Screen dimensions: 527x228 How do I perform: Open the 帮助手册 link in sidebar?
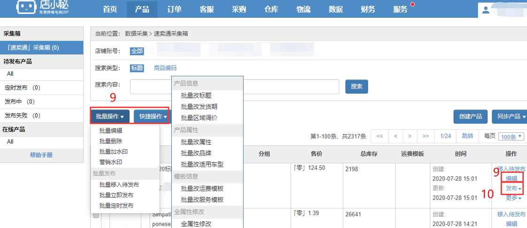pos(41,155)
